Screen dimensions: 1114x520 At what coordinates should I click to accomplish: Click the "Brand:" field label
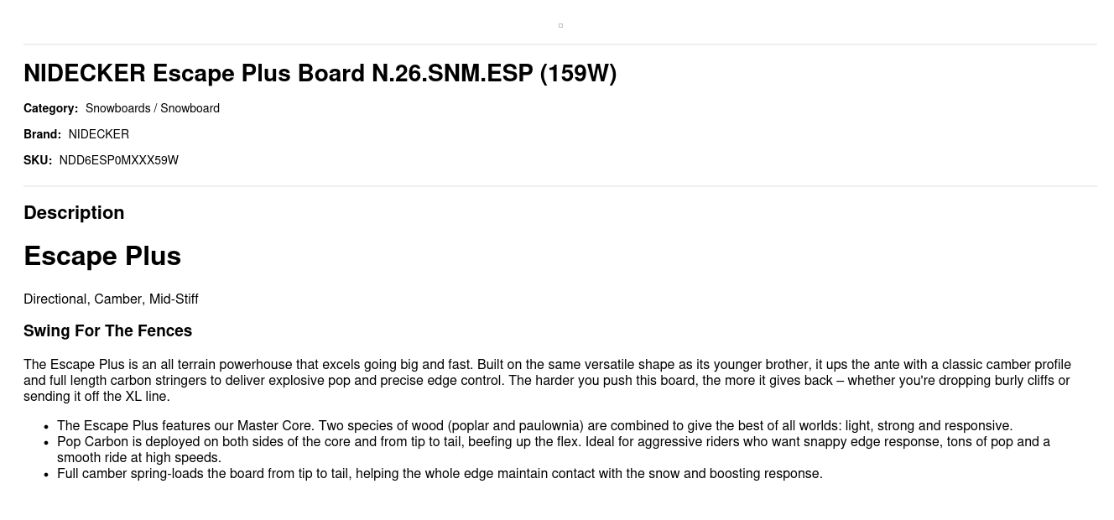coord(42,134)
